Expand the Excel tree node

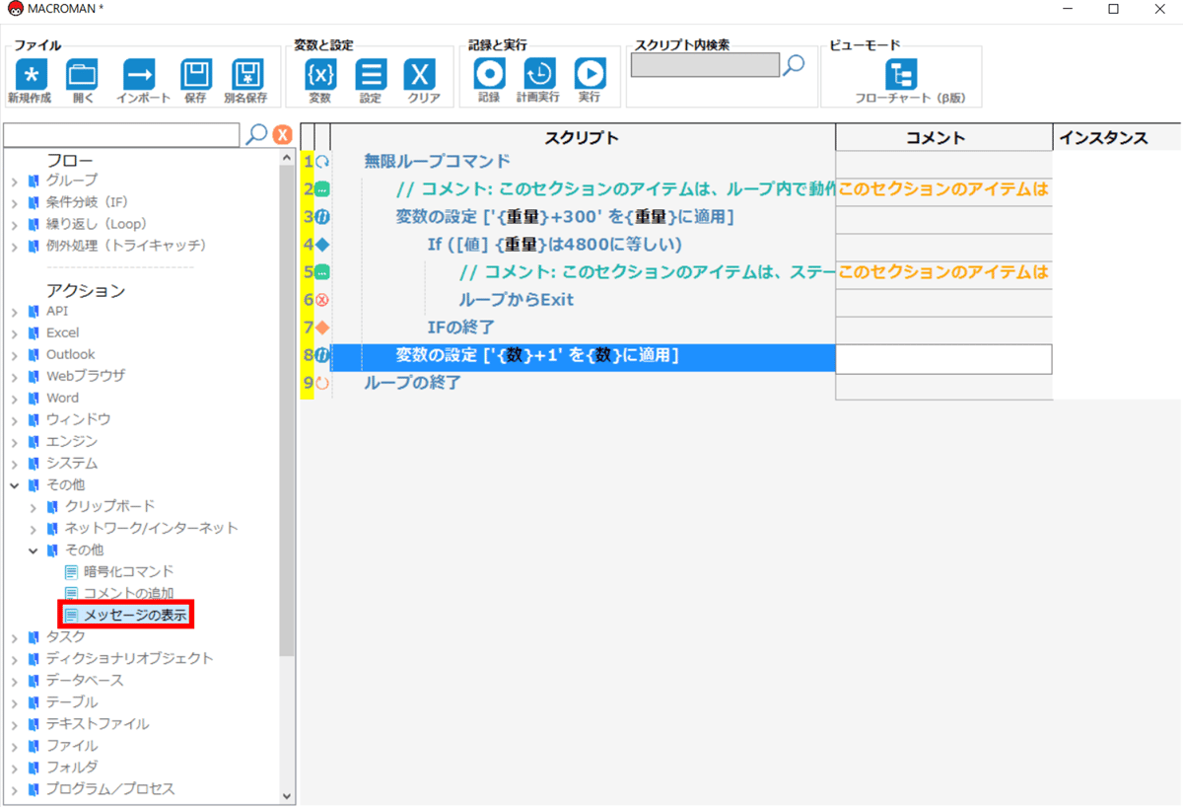pyautogui.click(x=15, y=333)
